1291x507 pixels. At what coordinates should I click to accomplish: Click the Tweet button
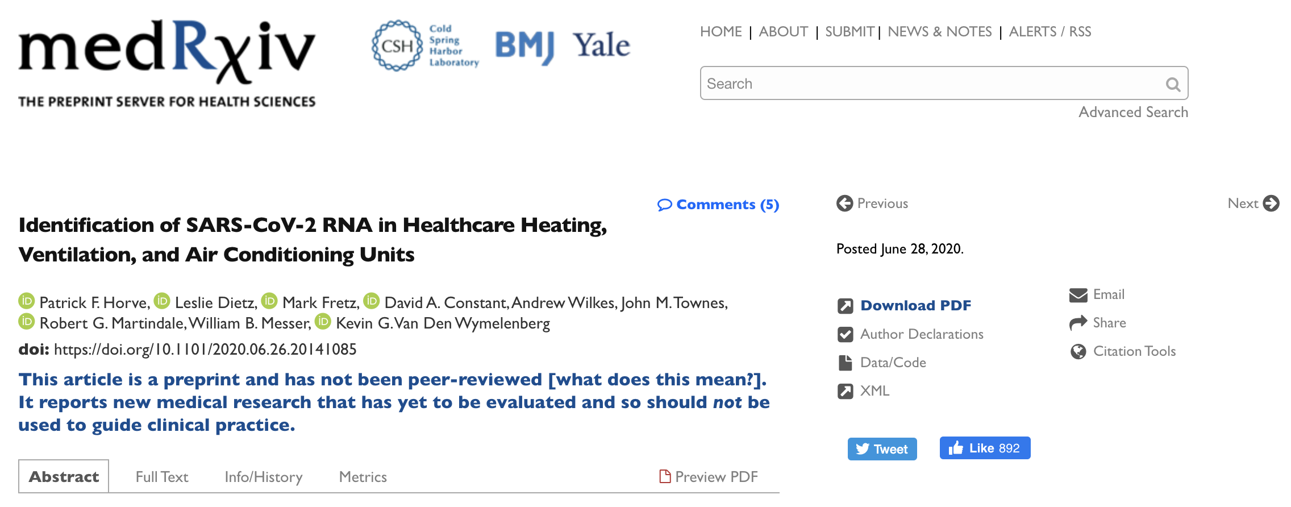pyautogui.click(x=882, y=449)
